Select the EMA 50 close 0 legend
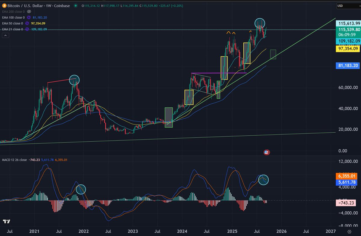361x236 pixels. [12, 23]
